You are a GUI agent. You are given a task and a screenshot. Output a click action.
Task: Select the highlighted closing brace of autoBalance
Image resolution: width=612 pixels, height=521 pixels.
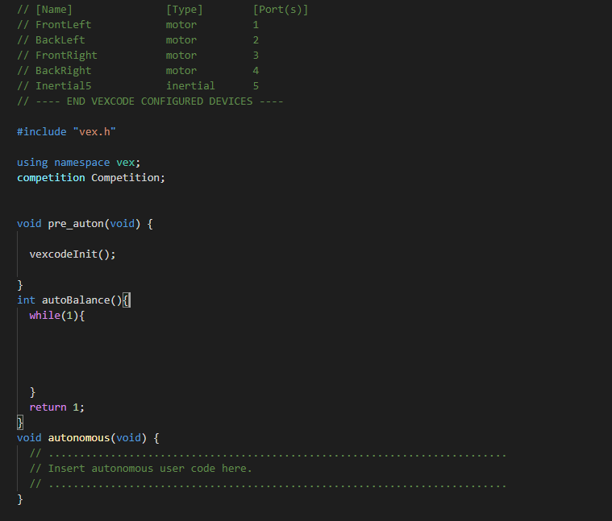[20, 422]
